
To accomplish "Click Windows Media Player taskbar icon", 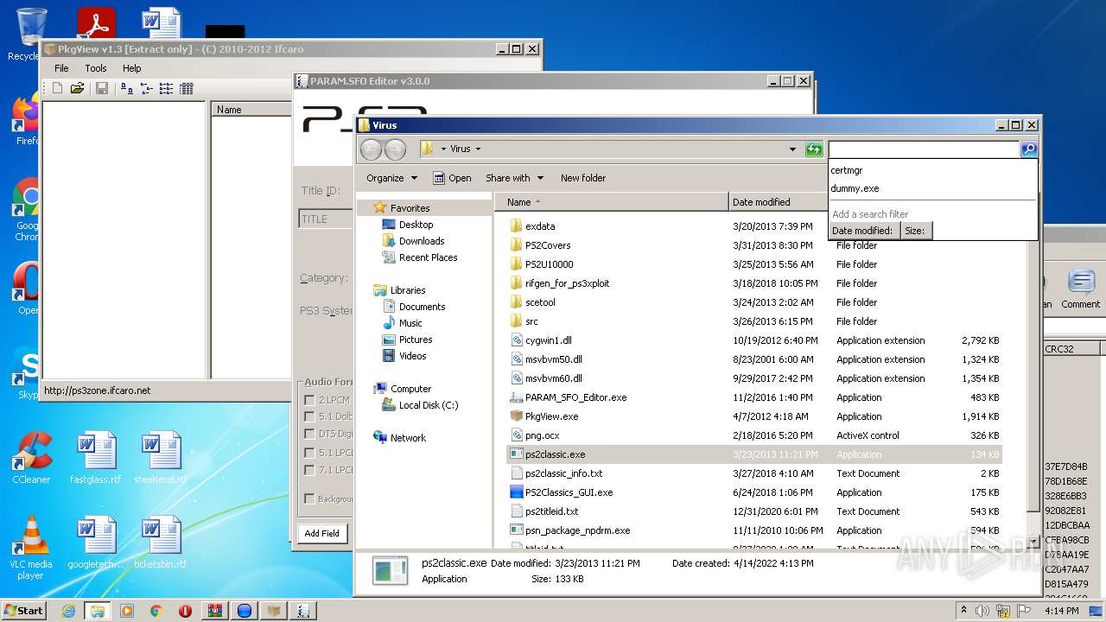I will [x=127, y=611].
